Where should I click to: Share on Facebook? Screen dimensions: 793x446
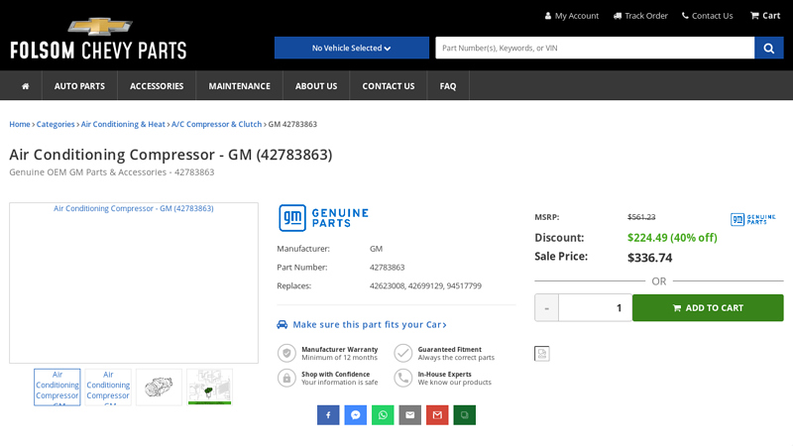pos(328,415)
